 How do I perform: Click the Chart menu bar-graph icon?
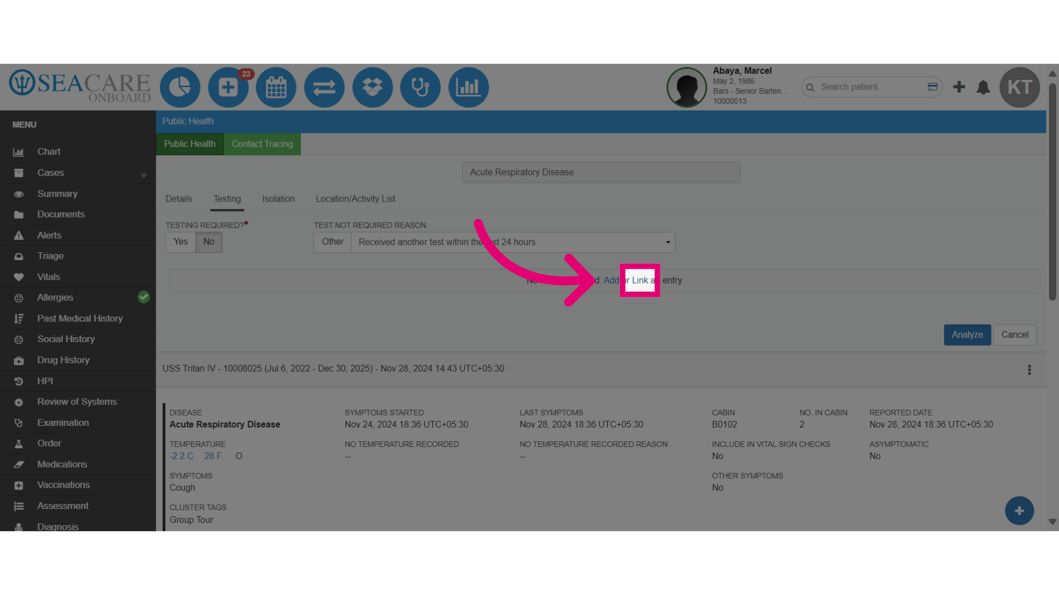pos(19,152)
